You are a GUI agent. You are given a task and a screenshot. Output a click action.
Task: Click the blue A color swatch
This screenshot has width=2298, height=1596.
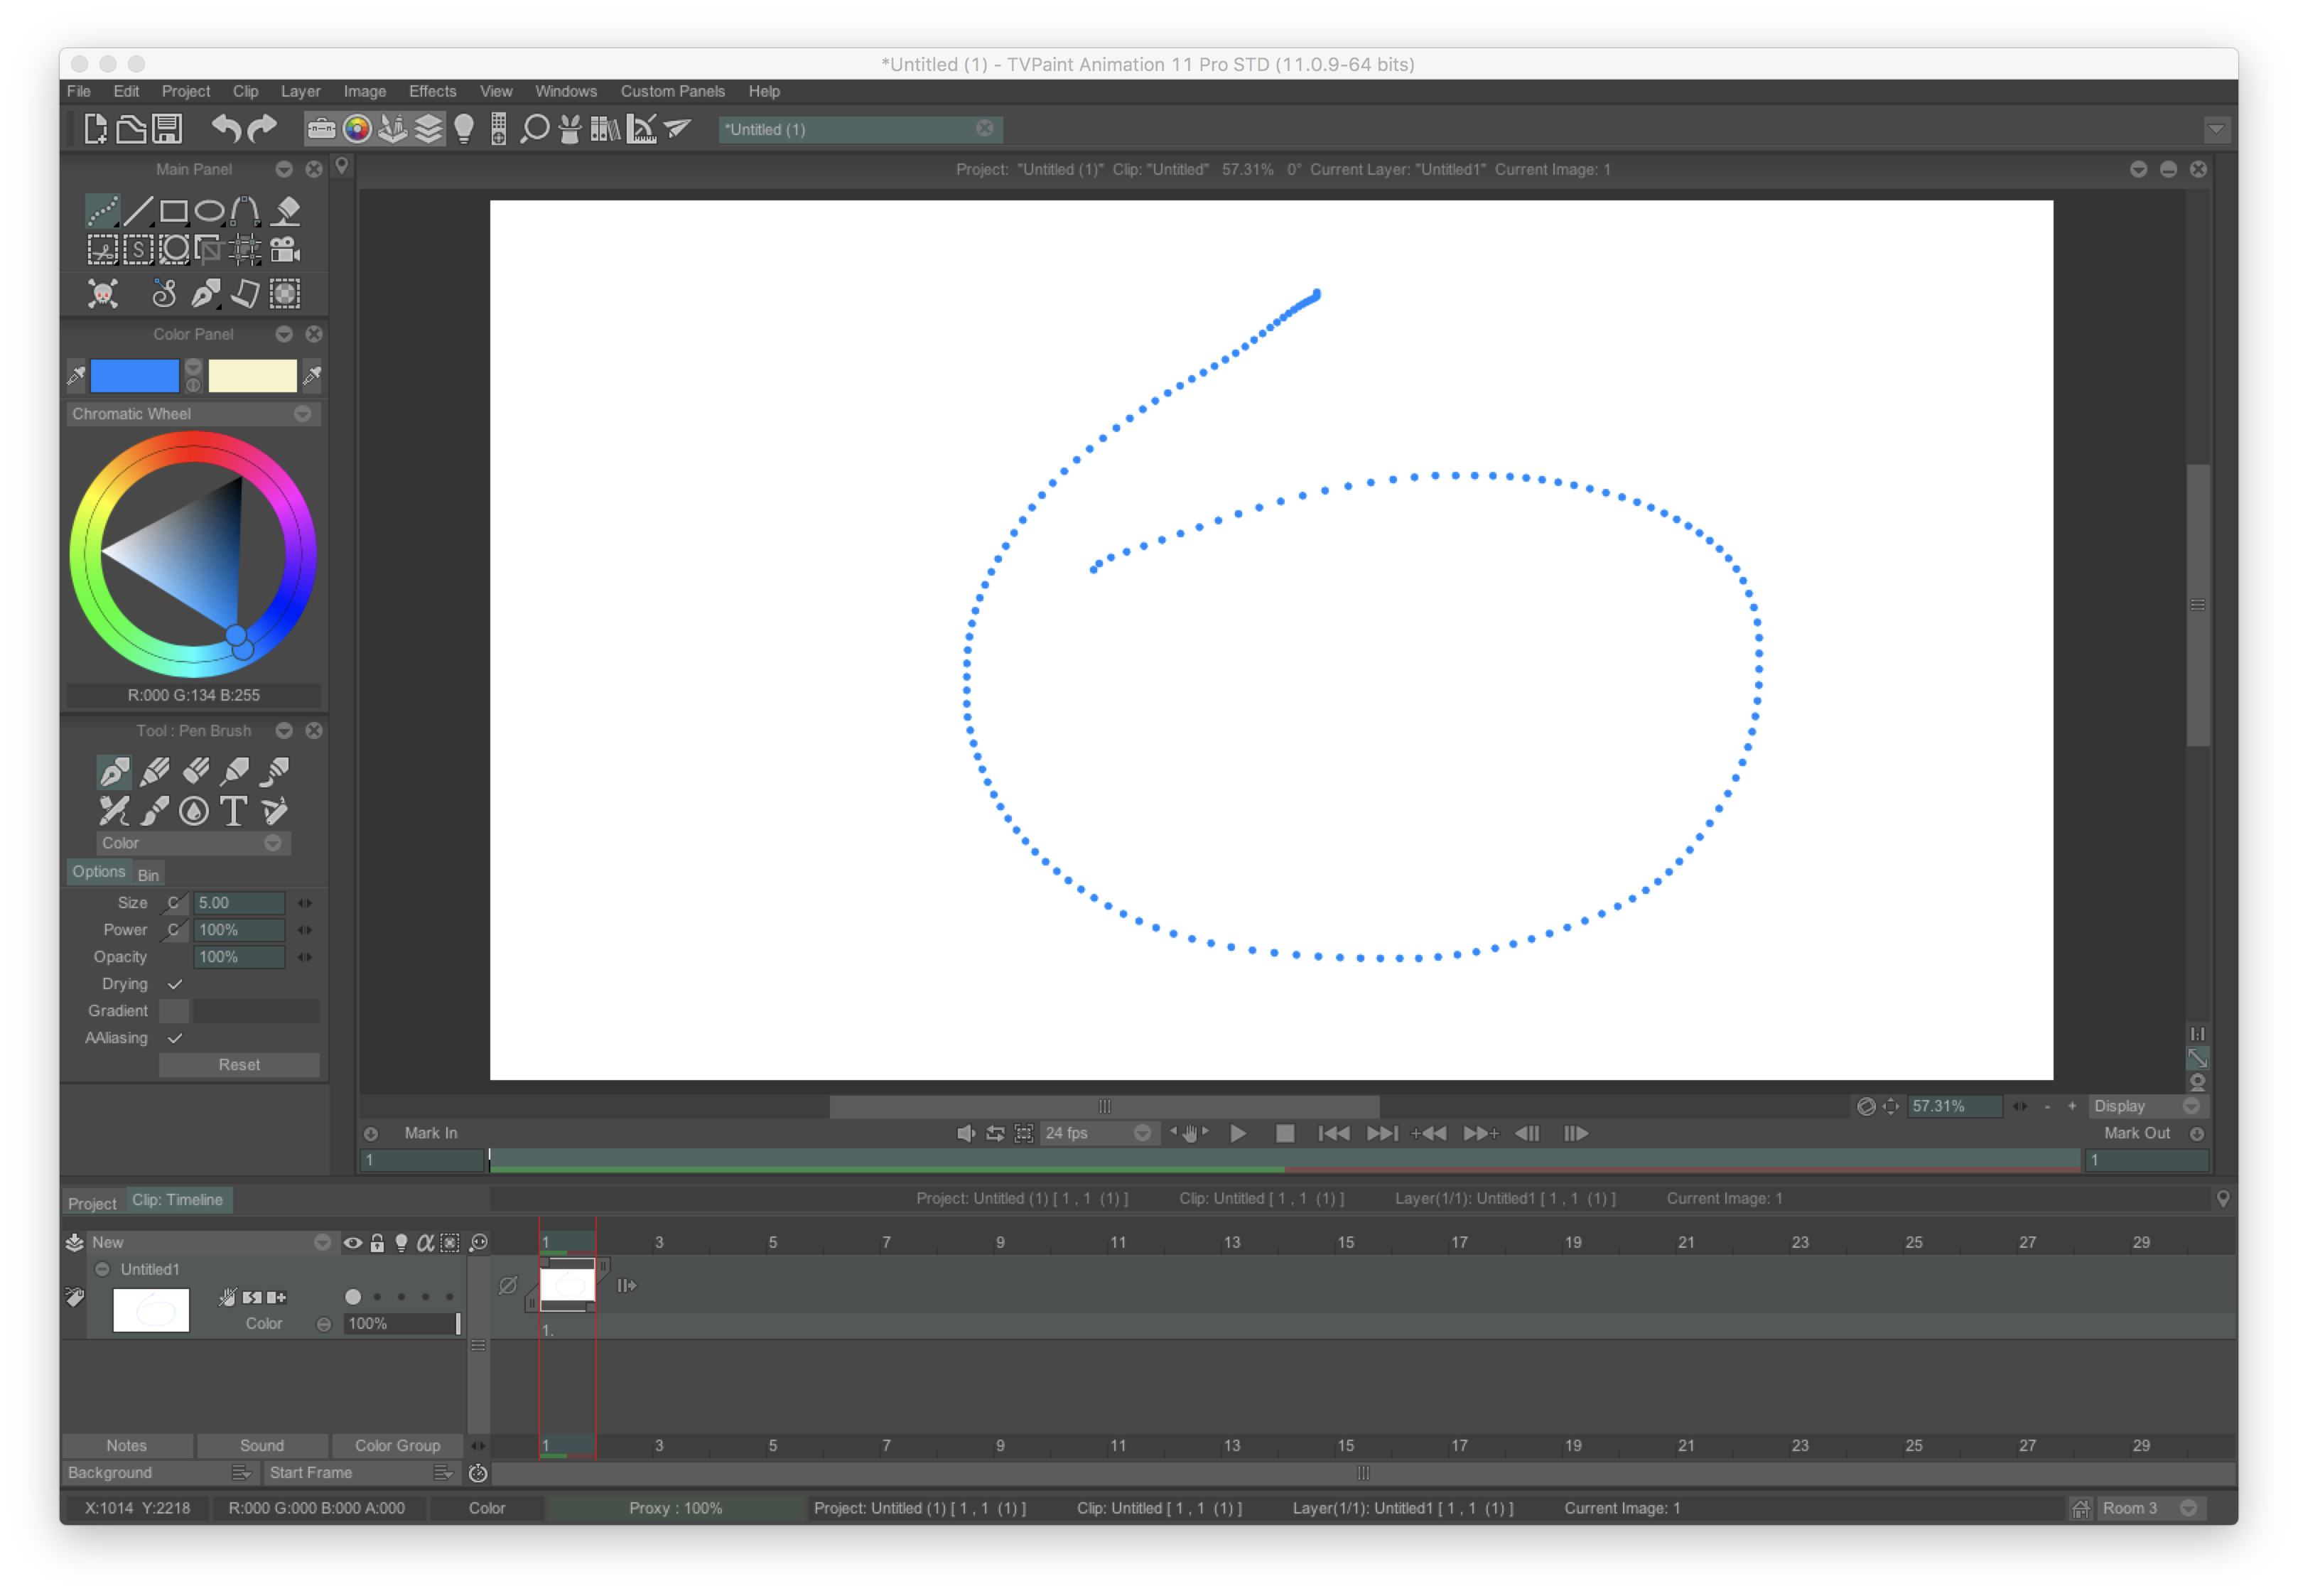tap(134, 376)
